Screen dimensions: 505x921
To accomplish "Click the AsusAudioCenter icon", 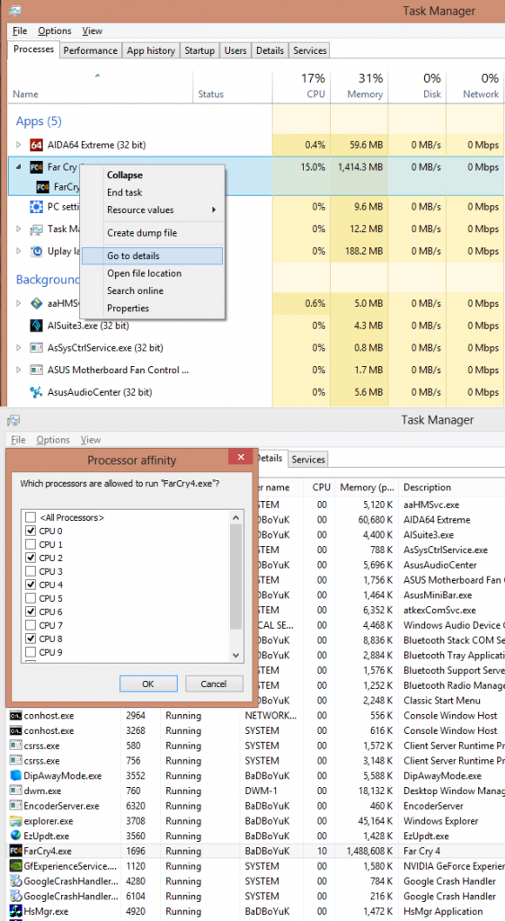I will coord(36,392).
